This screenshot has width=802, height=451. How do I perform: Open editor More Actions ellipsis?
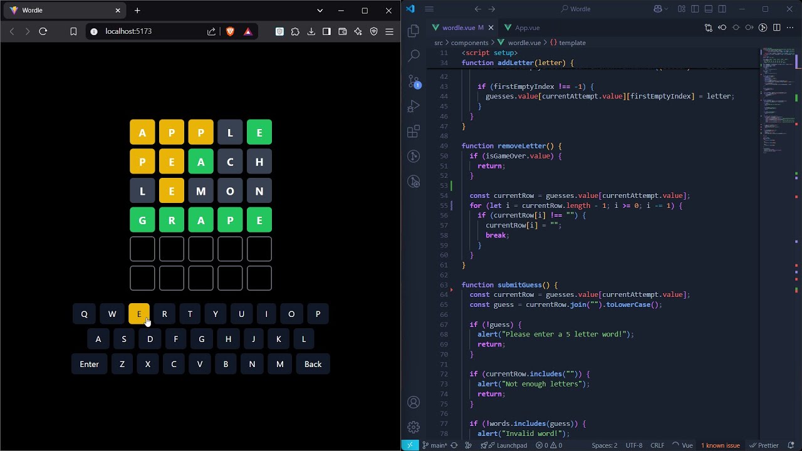tap(790, 28)
